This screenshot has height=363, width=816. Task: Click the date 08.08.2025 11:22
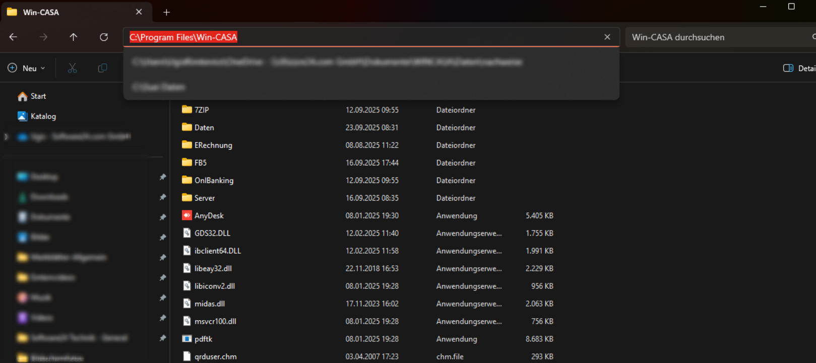372,145
